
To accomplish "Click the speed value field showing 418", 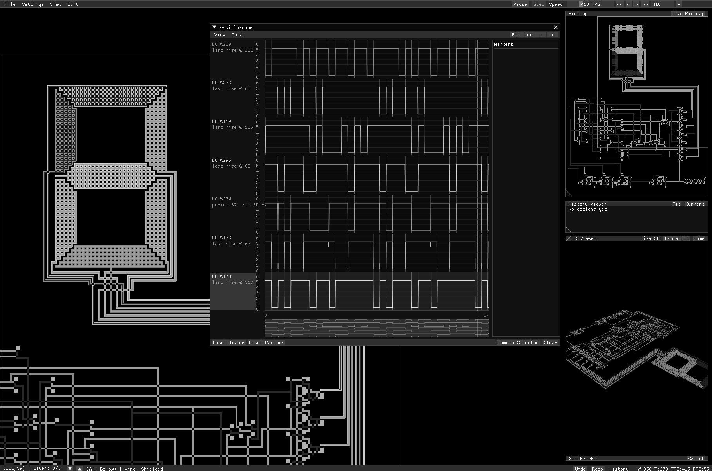I will pos(662,4).
